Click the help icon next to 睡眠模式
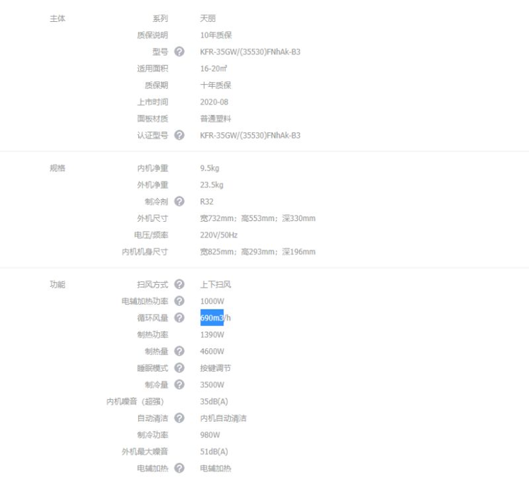Image resolution: width=529 pixels, height=484 pixels. coord(179,368)
